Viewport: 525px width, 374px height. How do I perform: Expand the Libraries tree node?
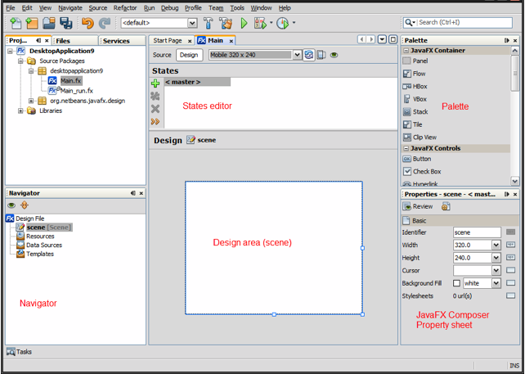click(x=20, y=111)
